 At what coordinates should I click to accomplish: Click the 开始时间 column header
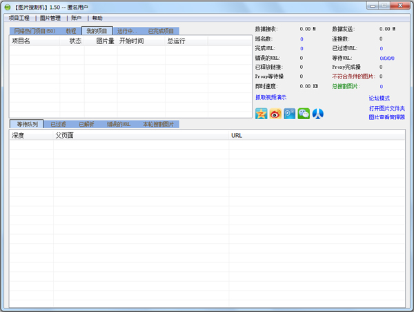point(131,41)
